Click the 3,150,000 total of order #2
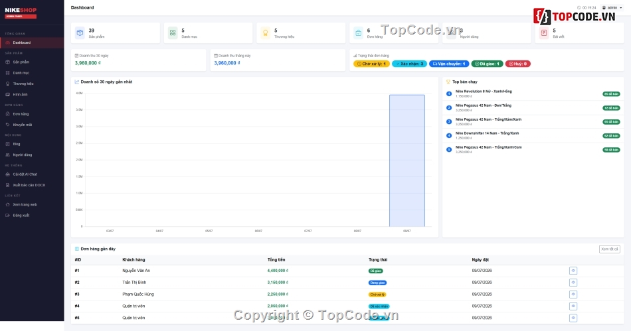 point(278,283)
